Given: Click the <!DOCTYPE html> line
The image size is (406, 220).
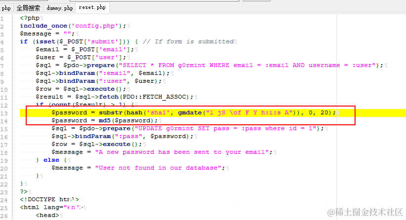Looking at the screenshot, I should click(x=50, y=199).
